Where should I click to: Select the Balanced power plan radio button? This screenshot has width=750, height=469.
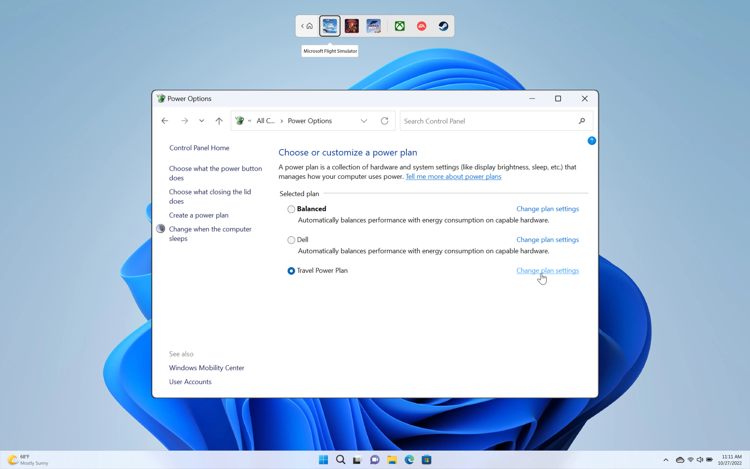[291, 208]
